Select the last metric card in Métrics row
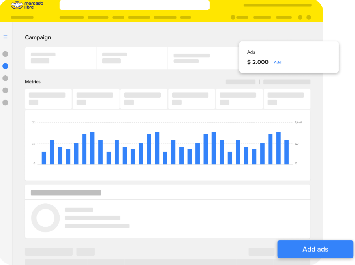This screenshot has height=265, width=355. 287,99
